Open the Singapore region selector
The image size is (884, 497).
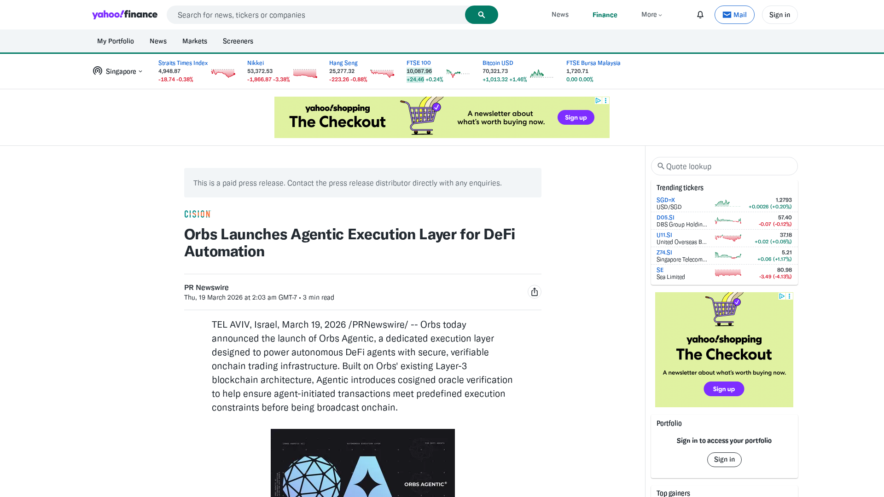[118, 71]
